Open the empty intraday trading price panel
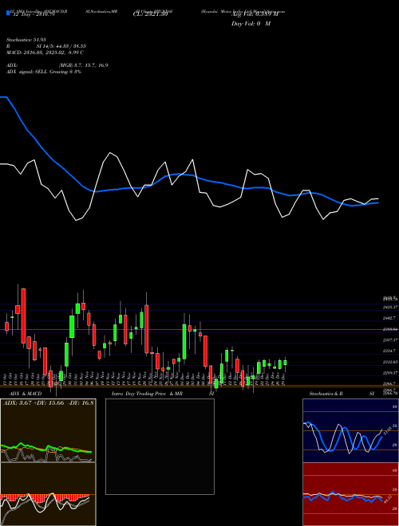This screenshot has width=399, height=526. 160,446
